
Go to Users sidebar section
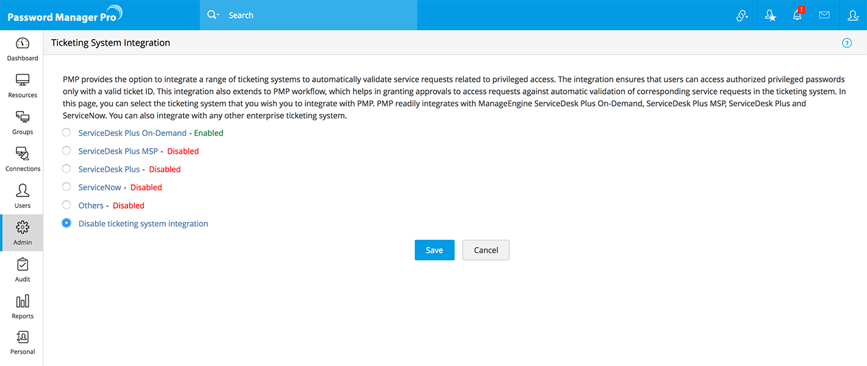click(22, 196)
